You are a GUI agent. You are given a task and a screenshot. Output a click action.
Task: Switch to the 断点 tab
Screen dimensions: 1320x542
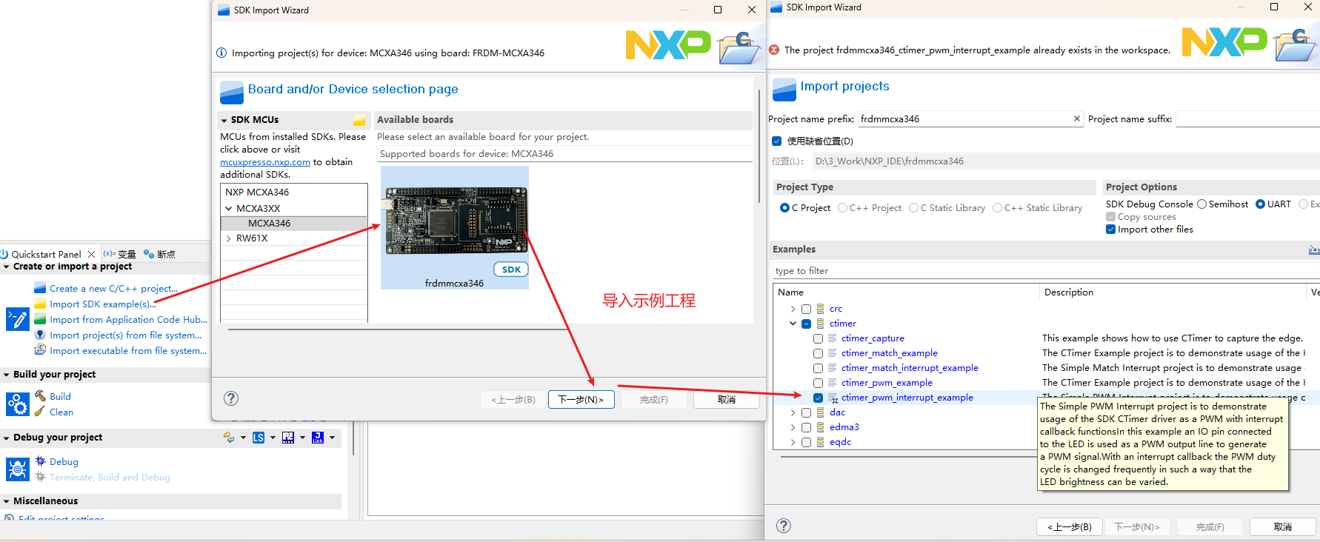pyautogui.click(x=159, y=254)
